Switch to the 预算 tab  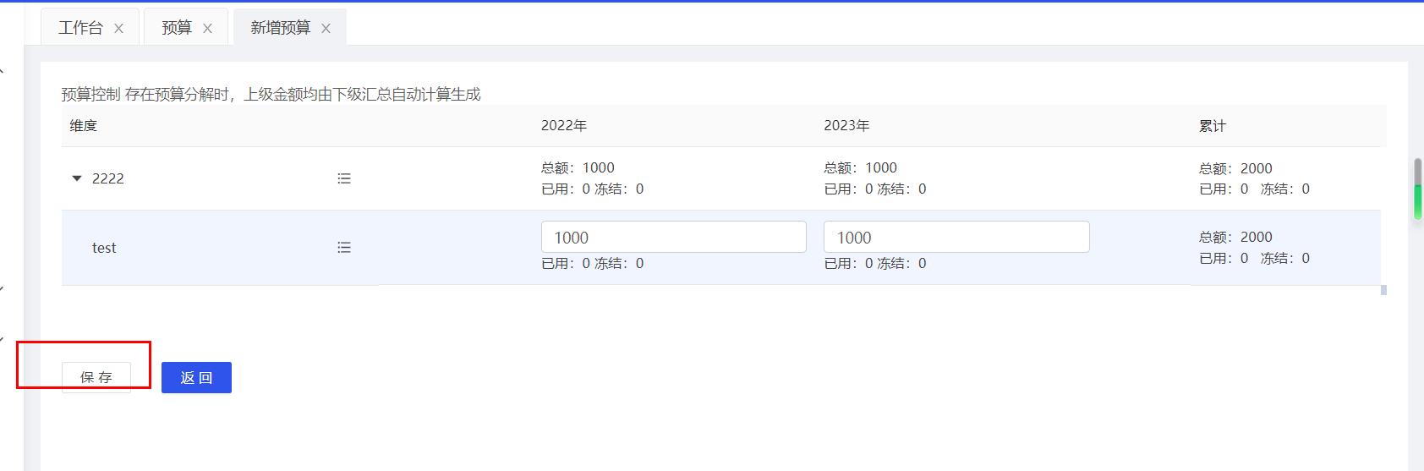[x=177, y=28]
